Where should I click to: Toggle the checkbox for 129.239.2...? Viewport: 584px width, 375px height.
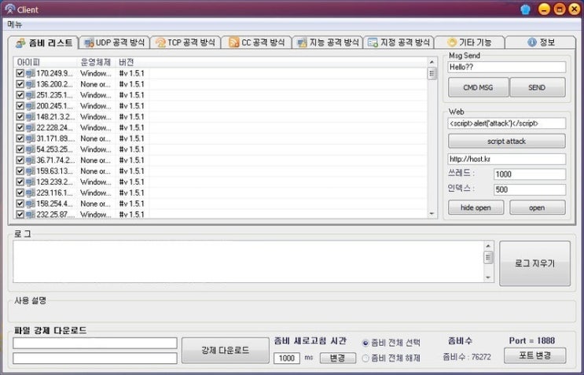pyautogui.click(x=20, y=182)
